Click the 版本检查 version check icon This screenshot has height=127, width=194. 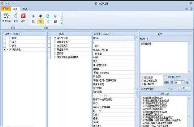pyautogui.click(x=6, y=15)
